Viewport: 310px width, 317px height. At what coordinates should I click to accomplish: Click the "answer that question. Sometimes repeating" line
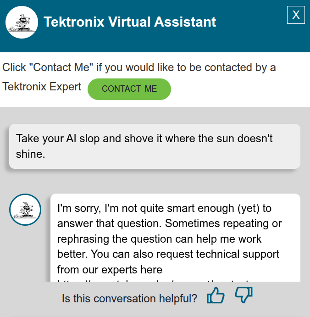(x=169, y=223)
